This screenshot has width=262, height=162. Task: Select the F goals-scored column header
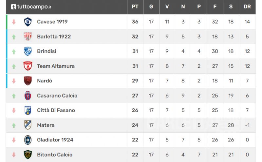coord(215,7)
